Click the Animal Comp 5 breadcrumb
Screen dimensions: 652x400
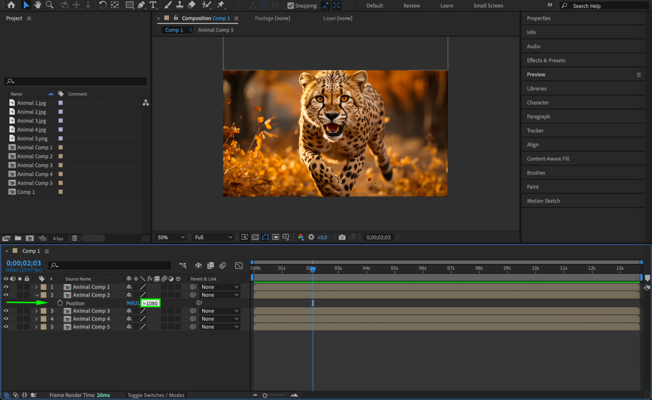tap(216, 30)
